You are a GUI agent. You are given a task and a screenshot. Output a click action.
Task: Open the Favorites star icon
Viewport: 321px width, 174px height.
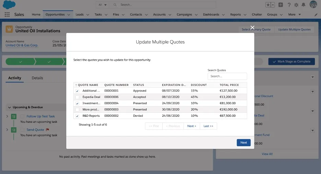[x=268, y=5]
